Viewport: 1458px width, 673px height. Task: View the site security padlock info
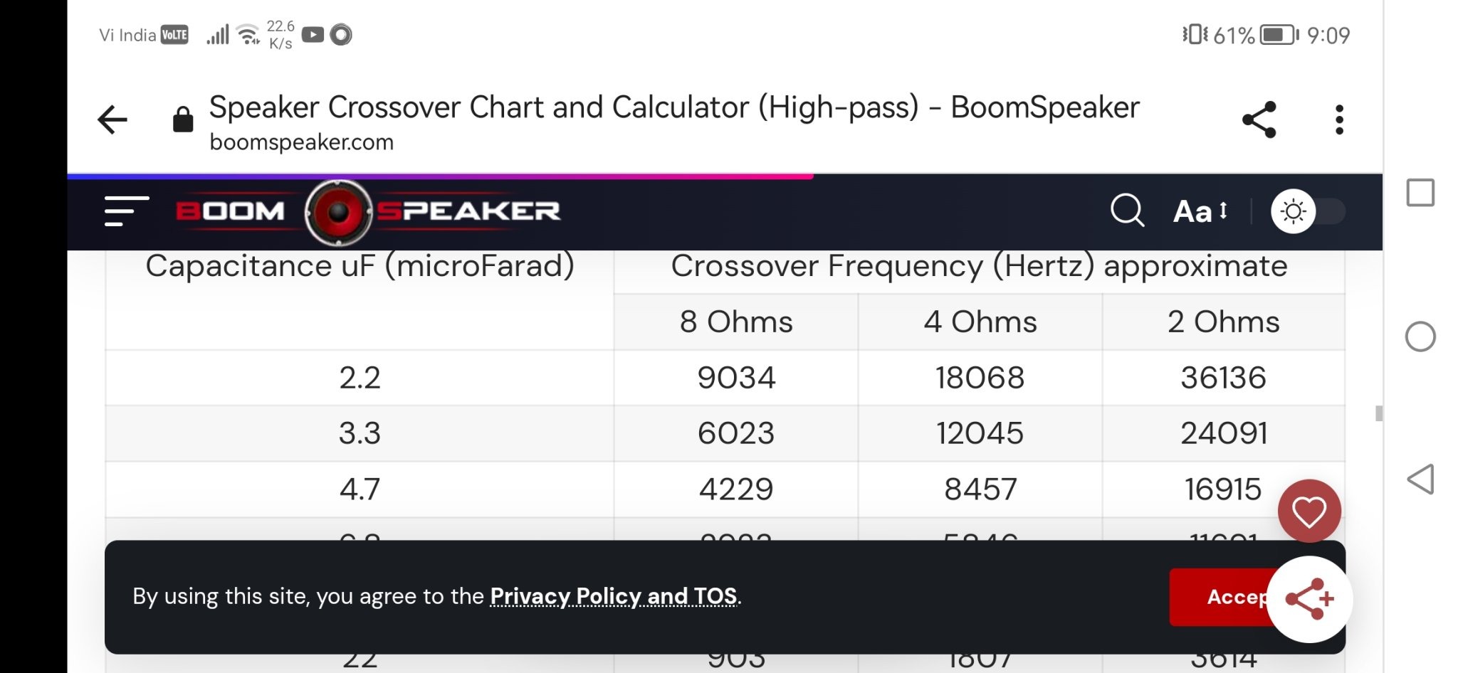pyautogui.click(x=183, y=120)
